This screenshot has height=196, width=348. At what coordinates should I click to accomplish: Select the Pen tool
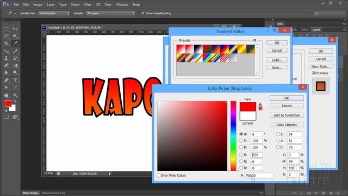pos(6,81)
